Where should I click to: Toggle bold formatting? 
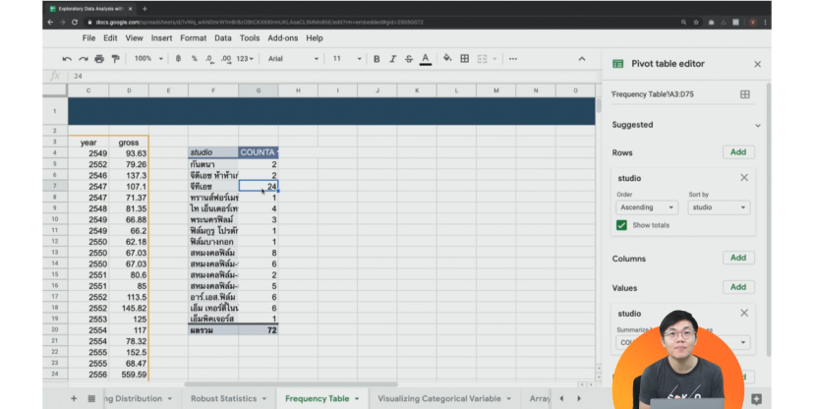click(377, 59)
